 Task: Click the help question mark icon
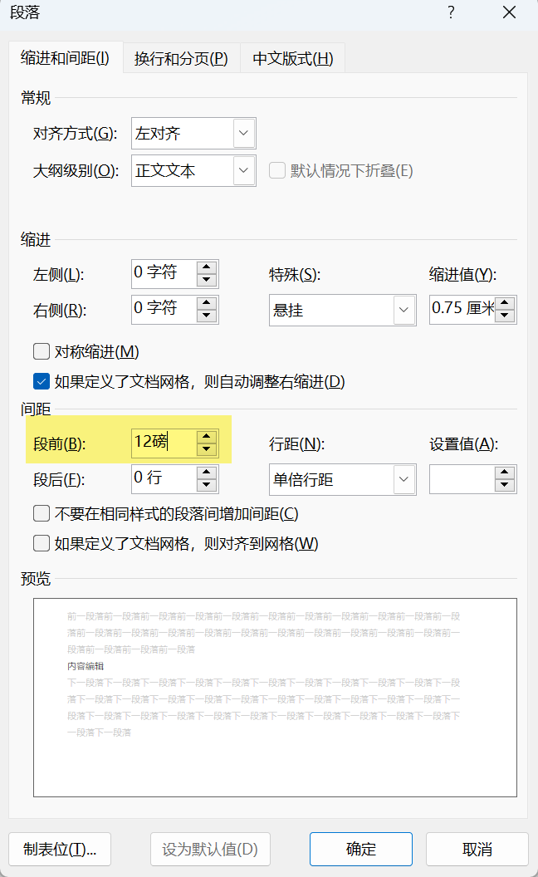point(452,12)
